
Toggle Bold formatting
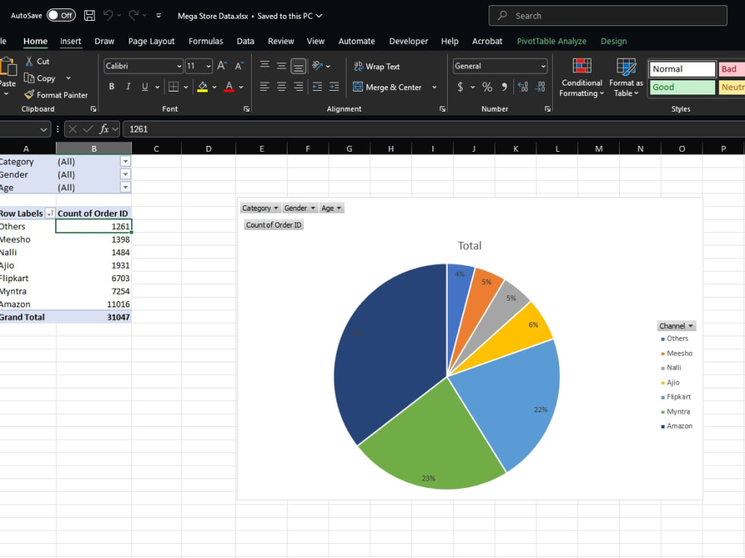click(x=112, y=87)
